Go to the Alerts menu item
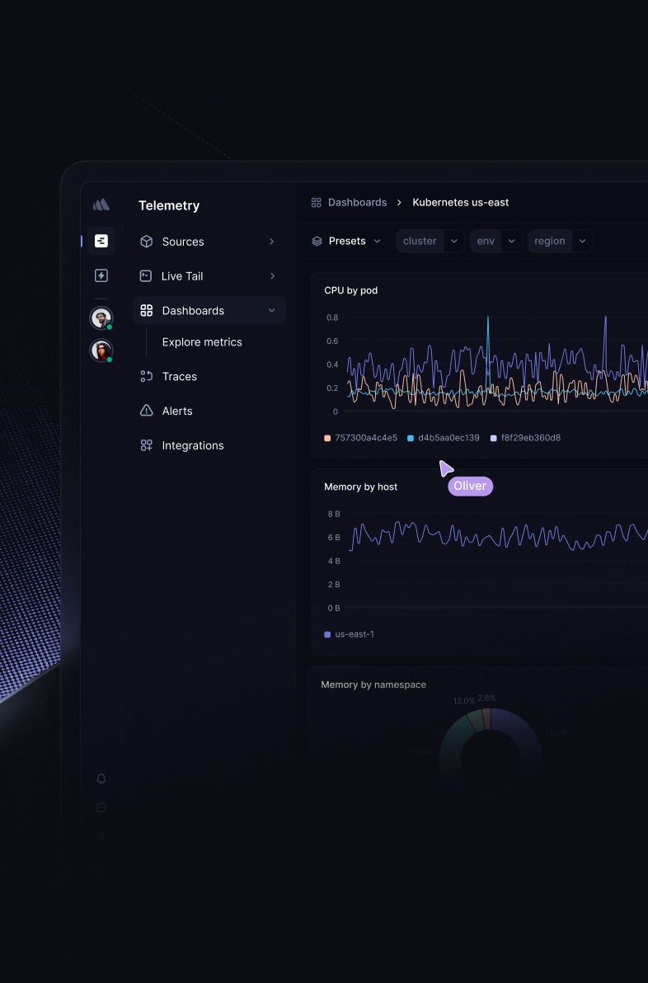The image size is (648, 983). (209, 411)
